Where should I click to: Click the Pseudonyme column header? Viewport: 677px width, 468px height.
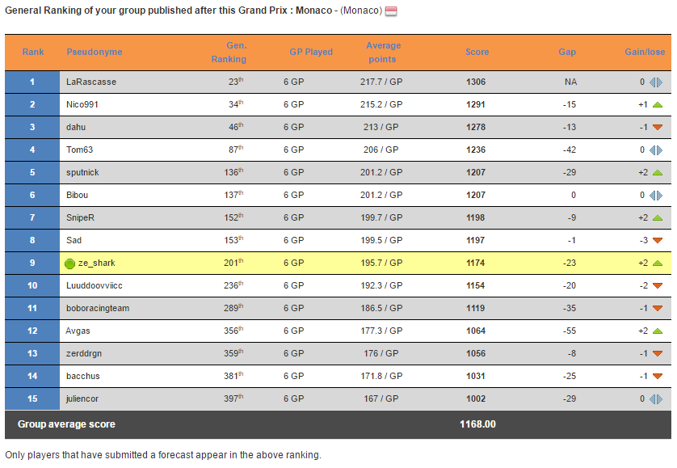tap(95, 52)
